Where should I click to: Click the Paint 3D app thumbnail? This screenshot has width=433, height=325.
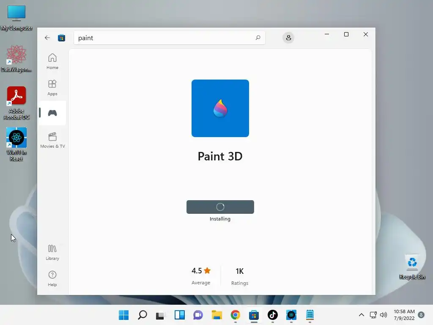coord(220,108)
